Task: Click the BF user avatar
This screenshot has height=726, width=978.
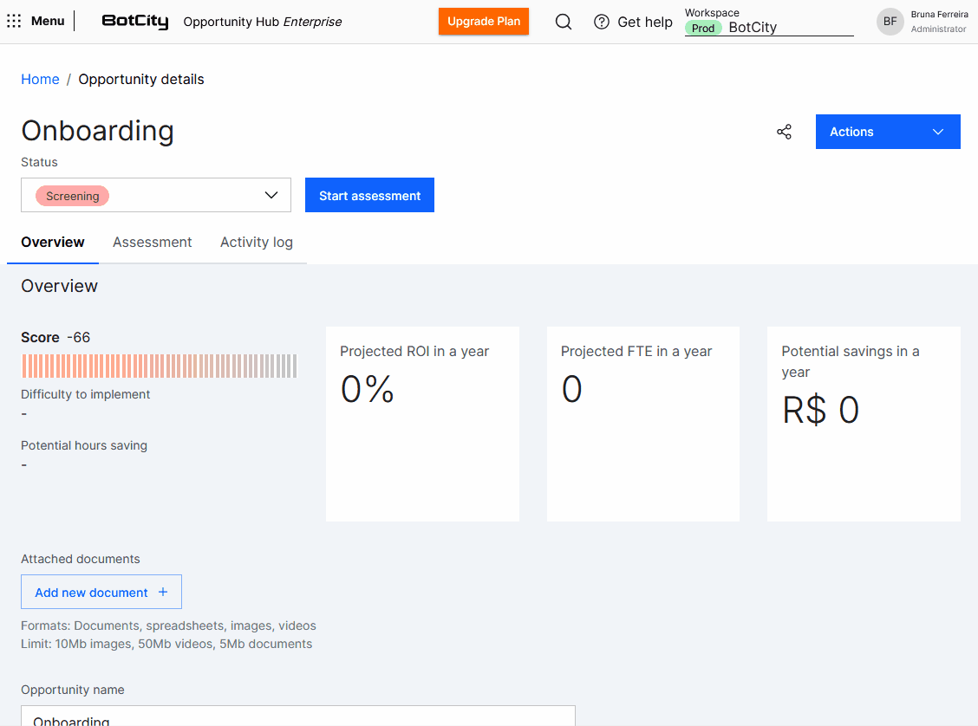Action: click(x=890, y=22)
